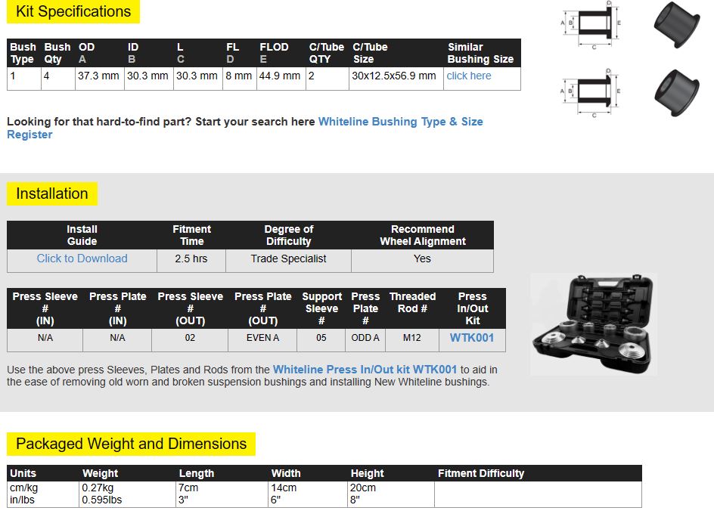Open Whiteline Bushing Type & Size Register
Image resolution: width=714 pixels, height=517 pixels.
[x=400, y=122]
